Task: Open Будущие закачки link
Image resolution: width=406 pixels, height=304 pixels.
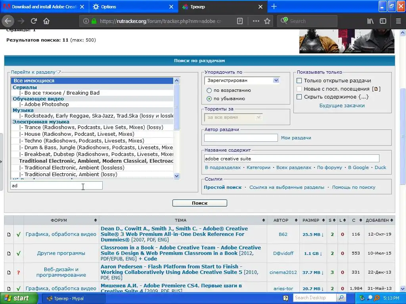Action: click(342, 105)
